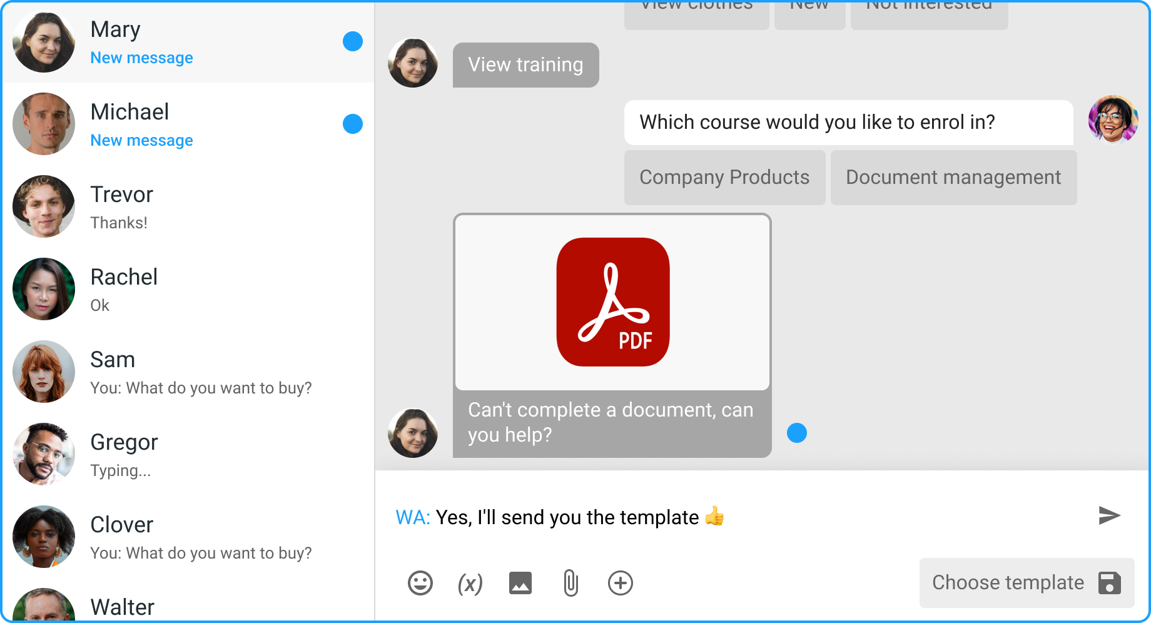Image resolution: width=1151 pixels, height=623 pixels.
Task: Open Rachel's conversation
Action: pos(188,289)
